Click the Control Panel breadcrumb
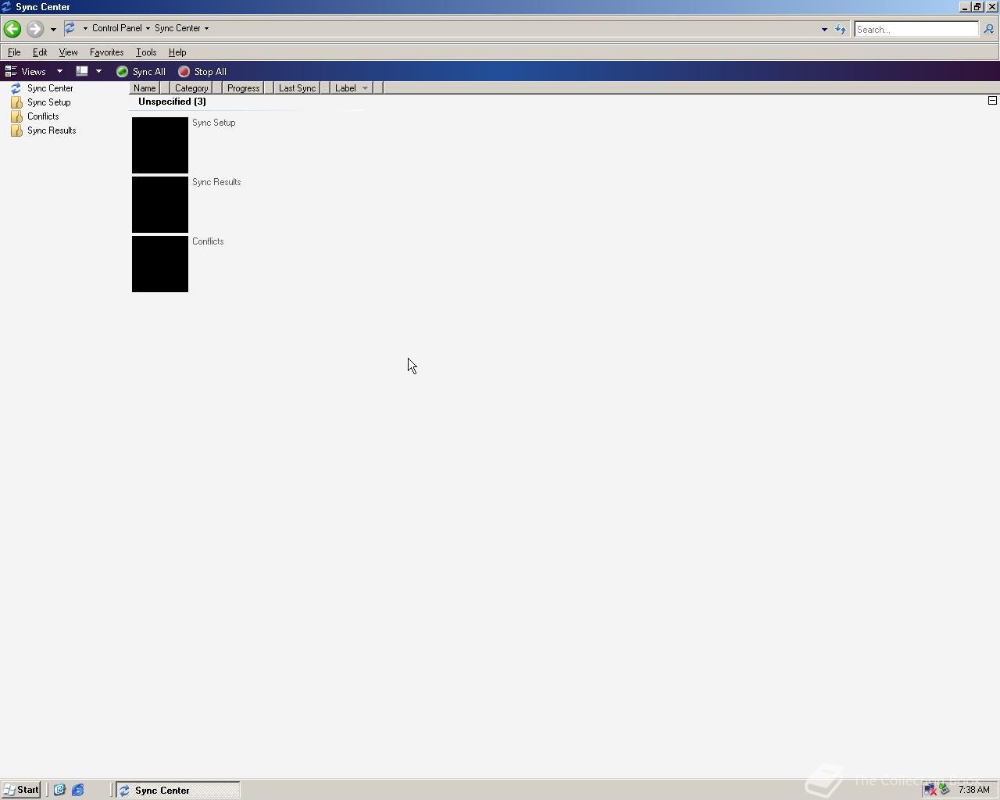 point(116,28)
